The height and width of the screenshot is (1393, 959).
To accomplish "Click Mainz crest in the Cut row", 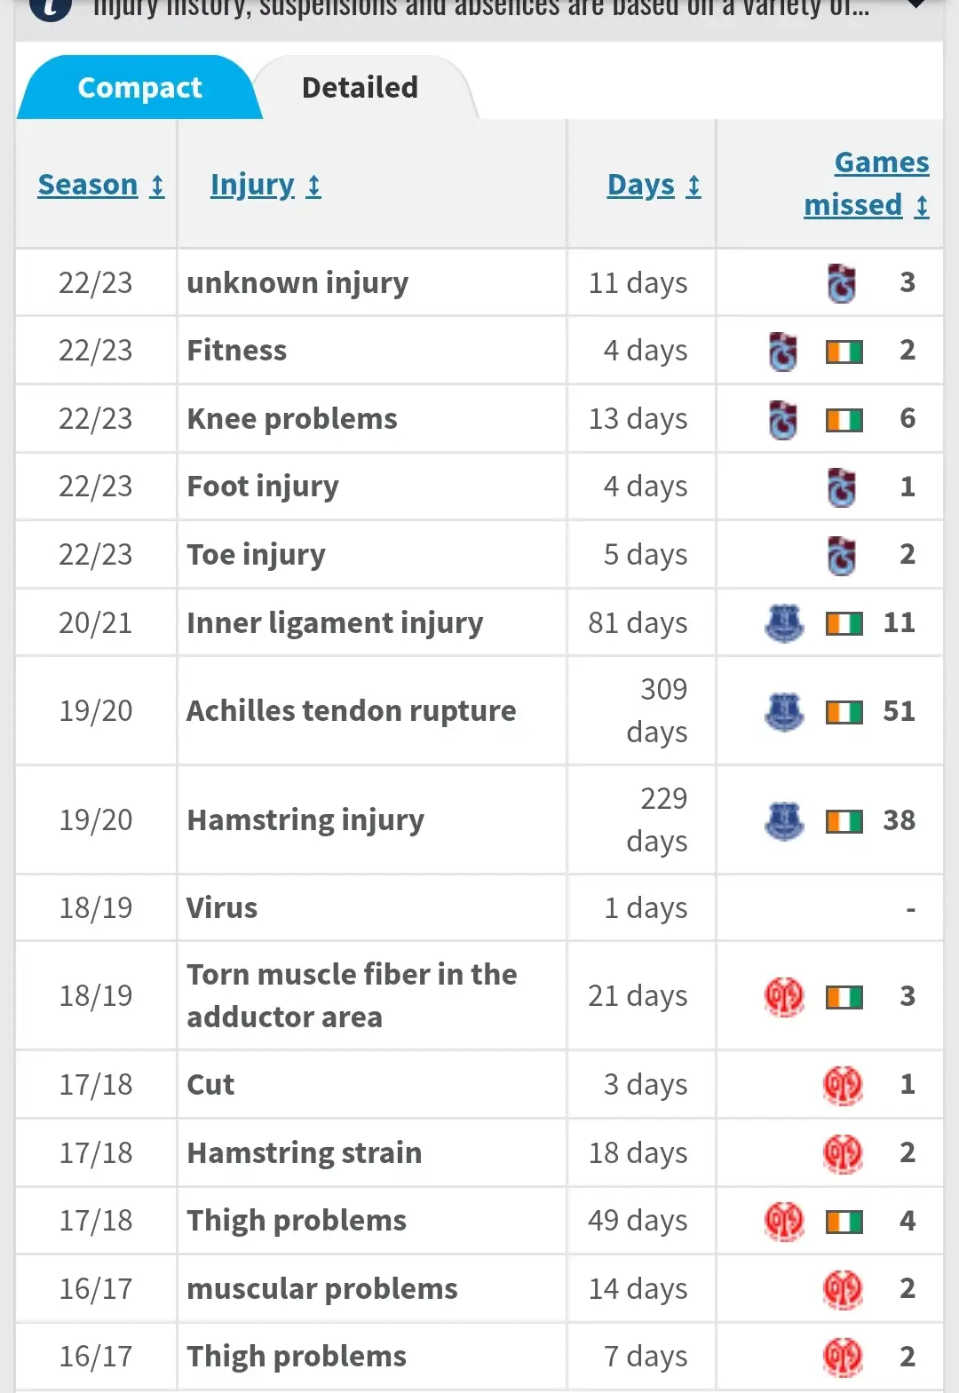I will coord(843,1085).
